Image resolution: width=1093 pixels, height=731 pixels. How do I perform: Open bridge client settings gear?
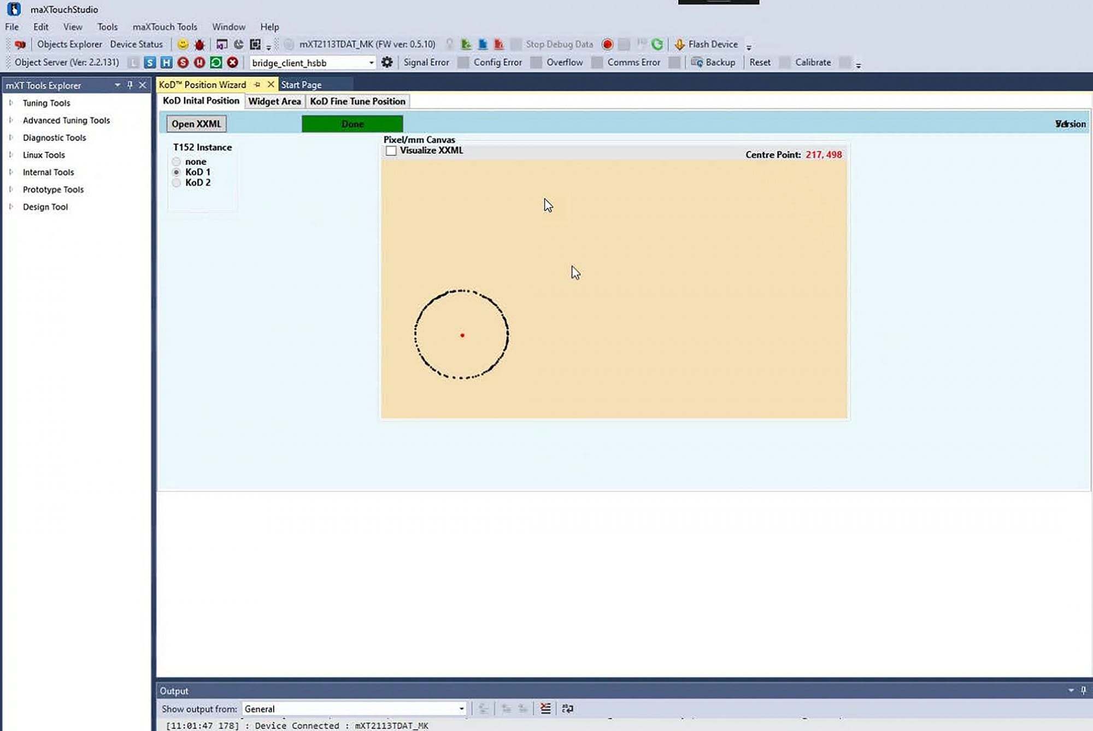tap(387, 62)
